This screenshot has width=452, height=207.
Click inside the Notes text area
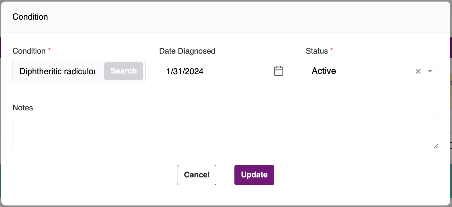pyautogui.click(x=225, y=133)
